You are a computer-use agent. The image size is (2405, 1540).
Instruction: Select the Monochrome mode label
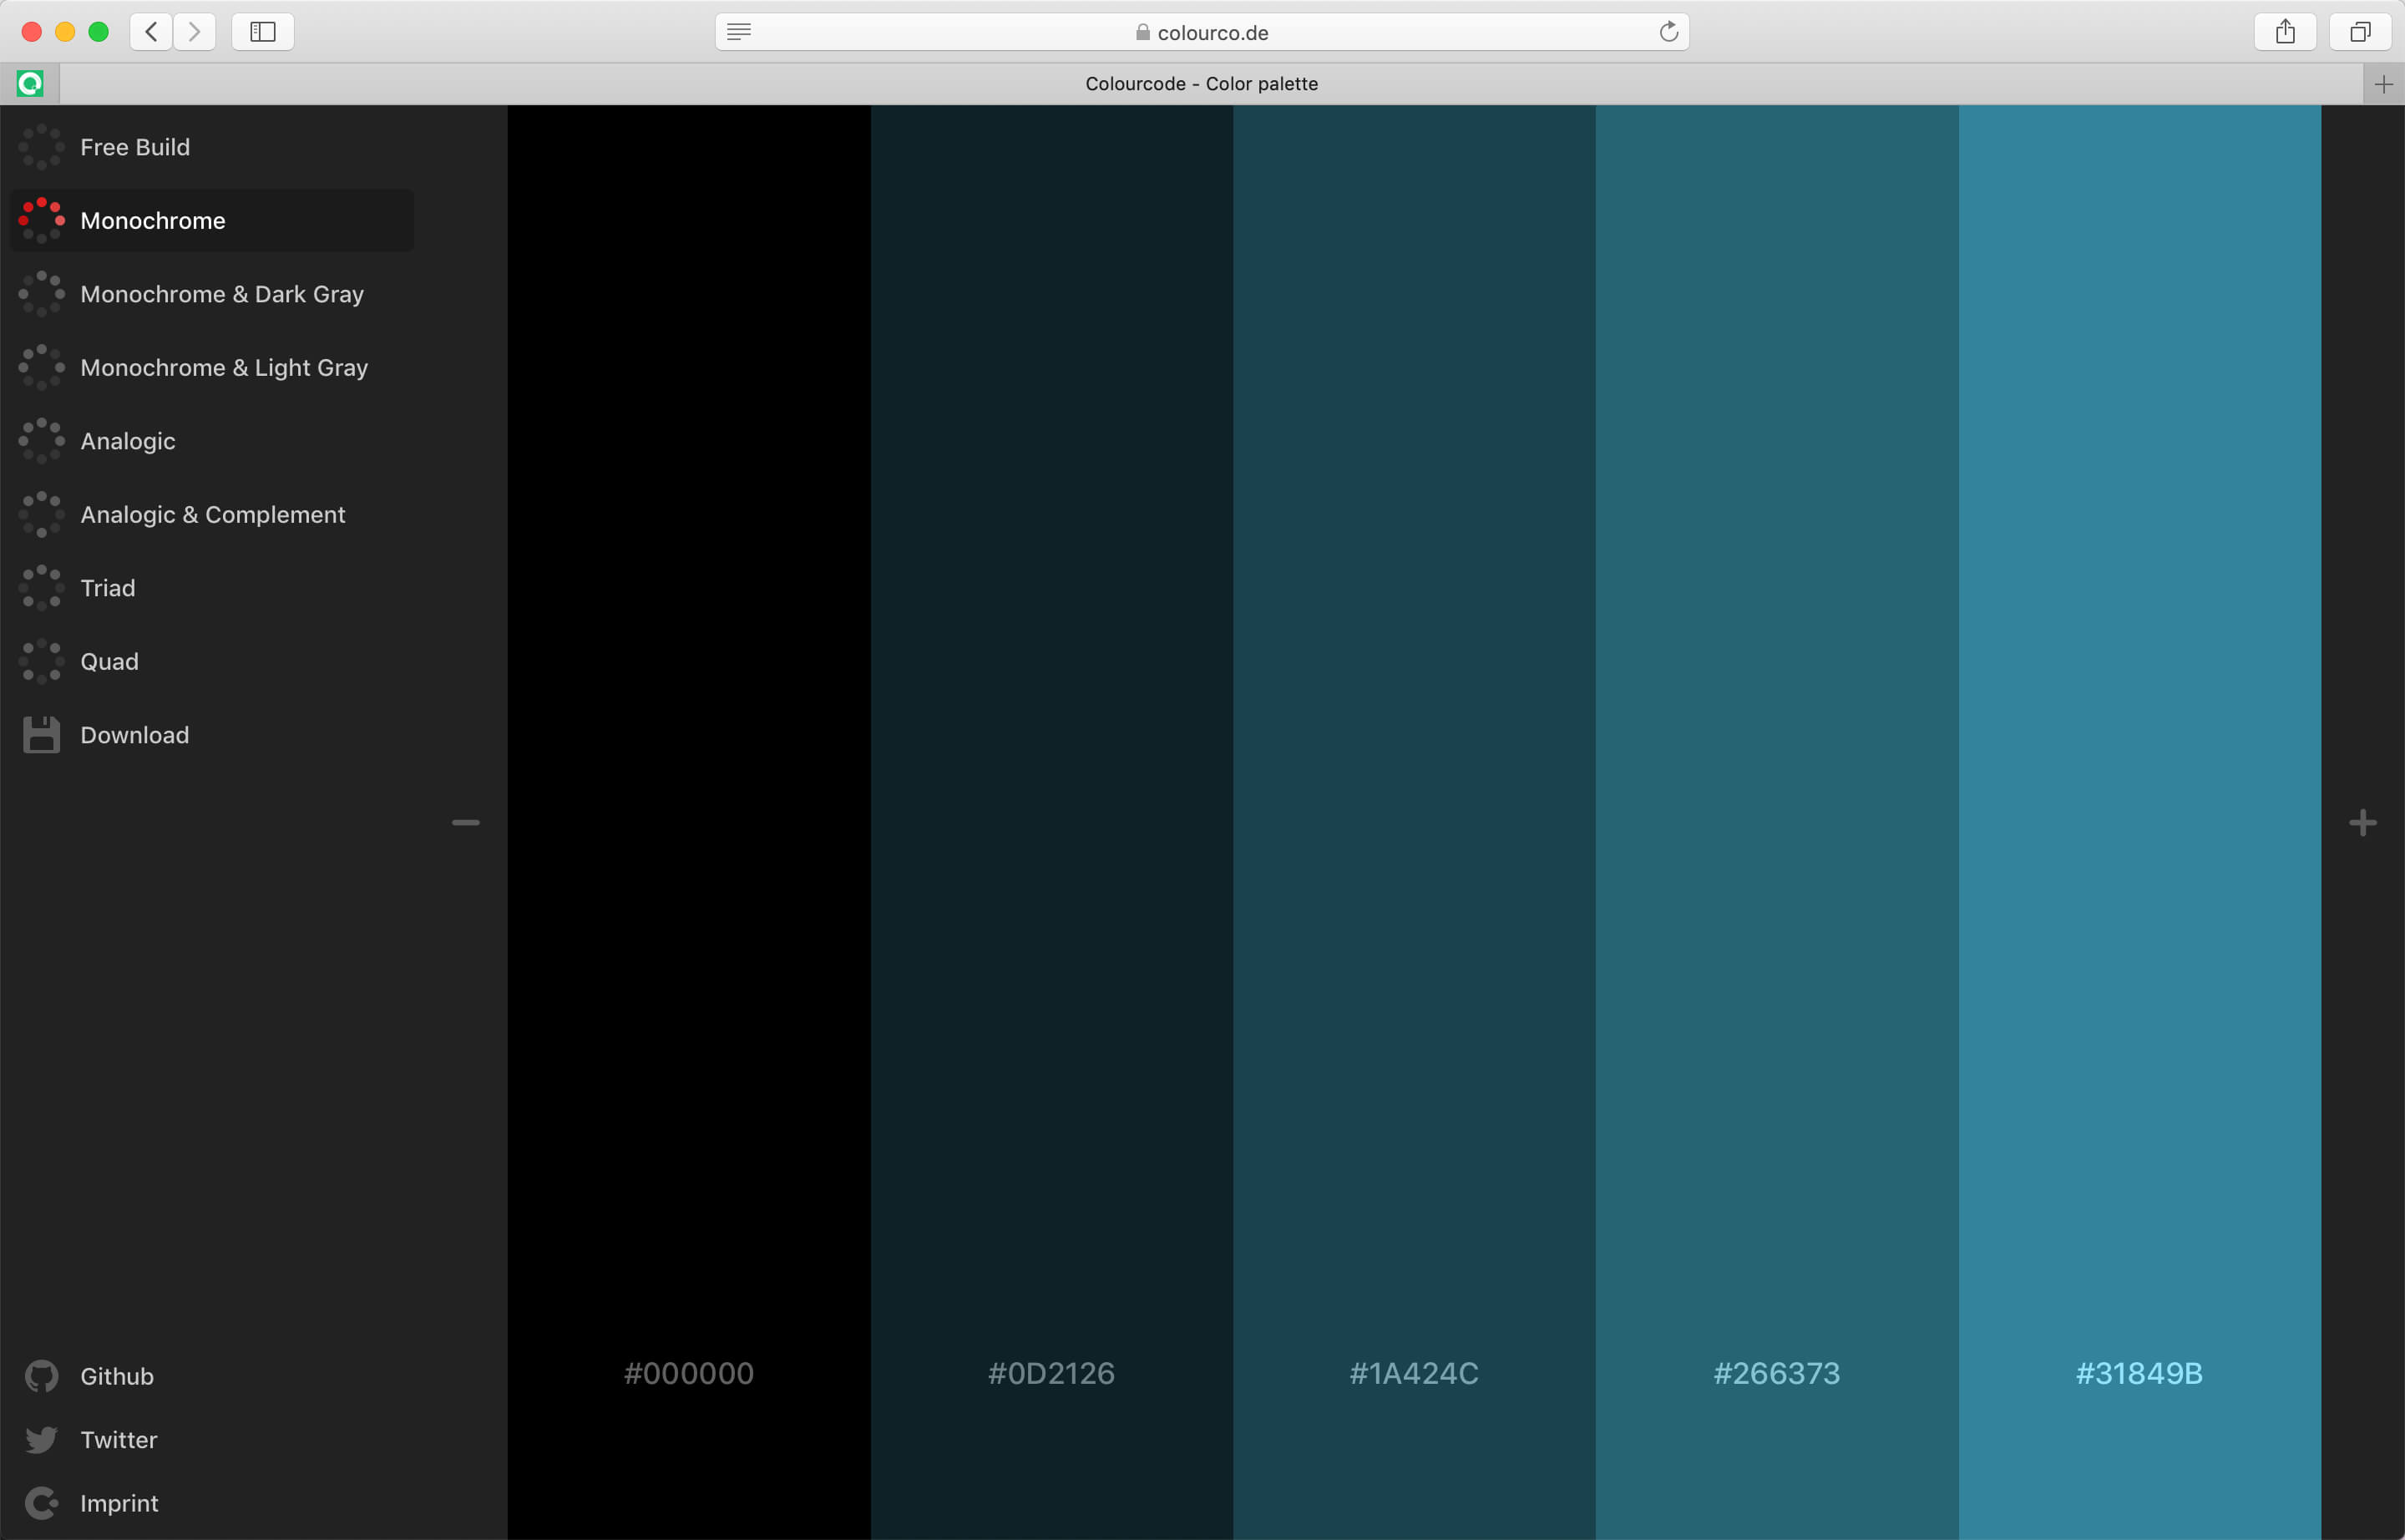(153, 220)
